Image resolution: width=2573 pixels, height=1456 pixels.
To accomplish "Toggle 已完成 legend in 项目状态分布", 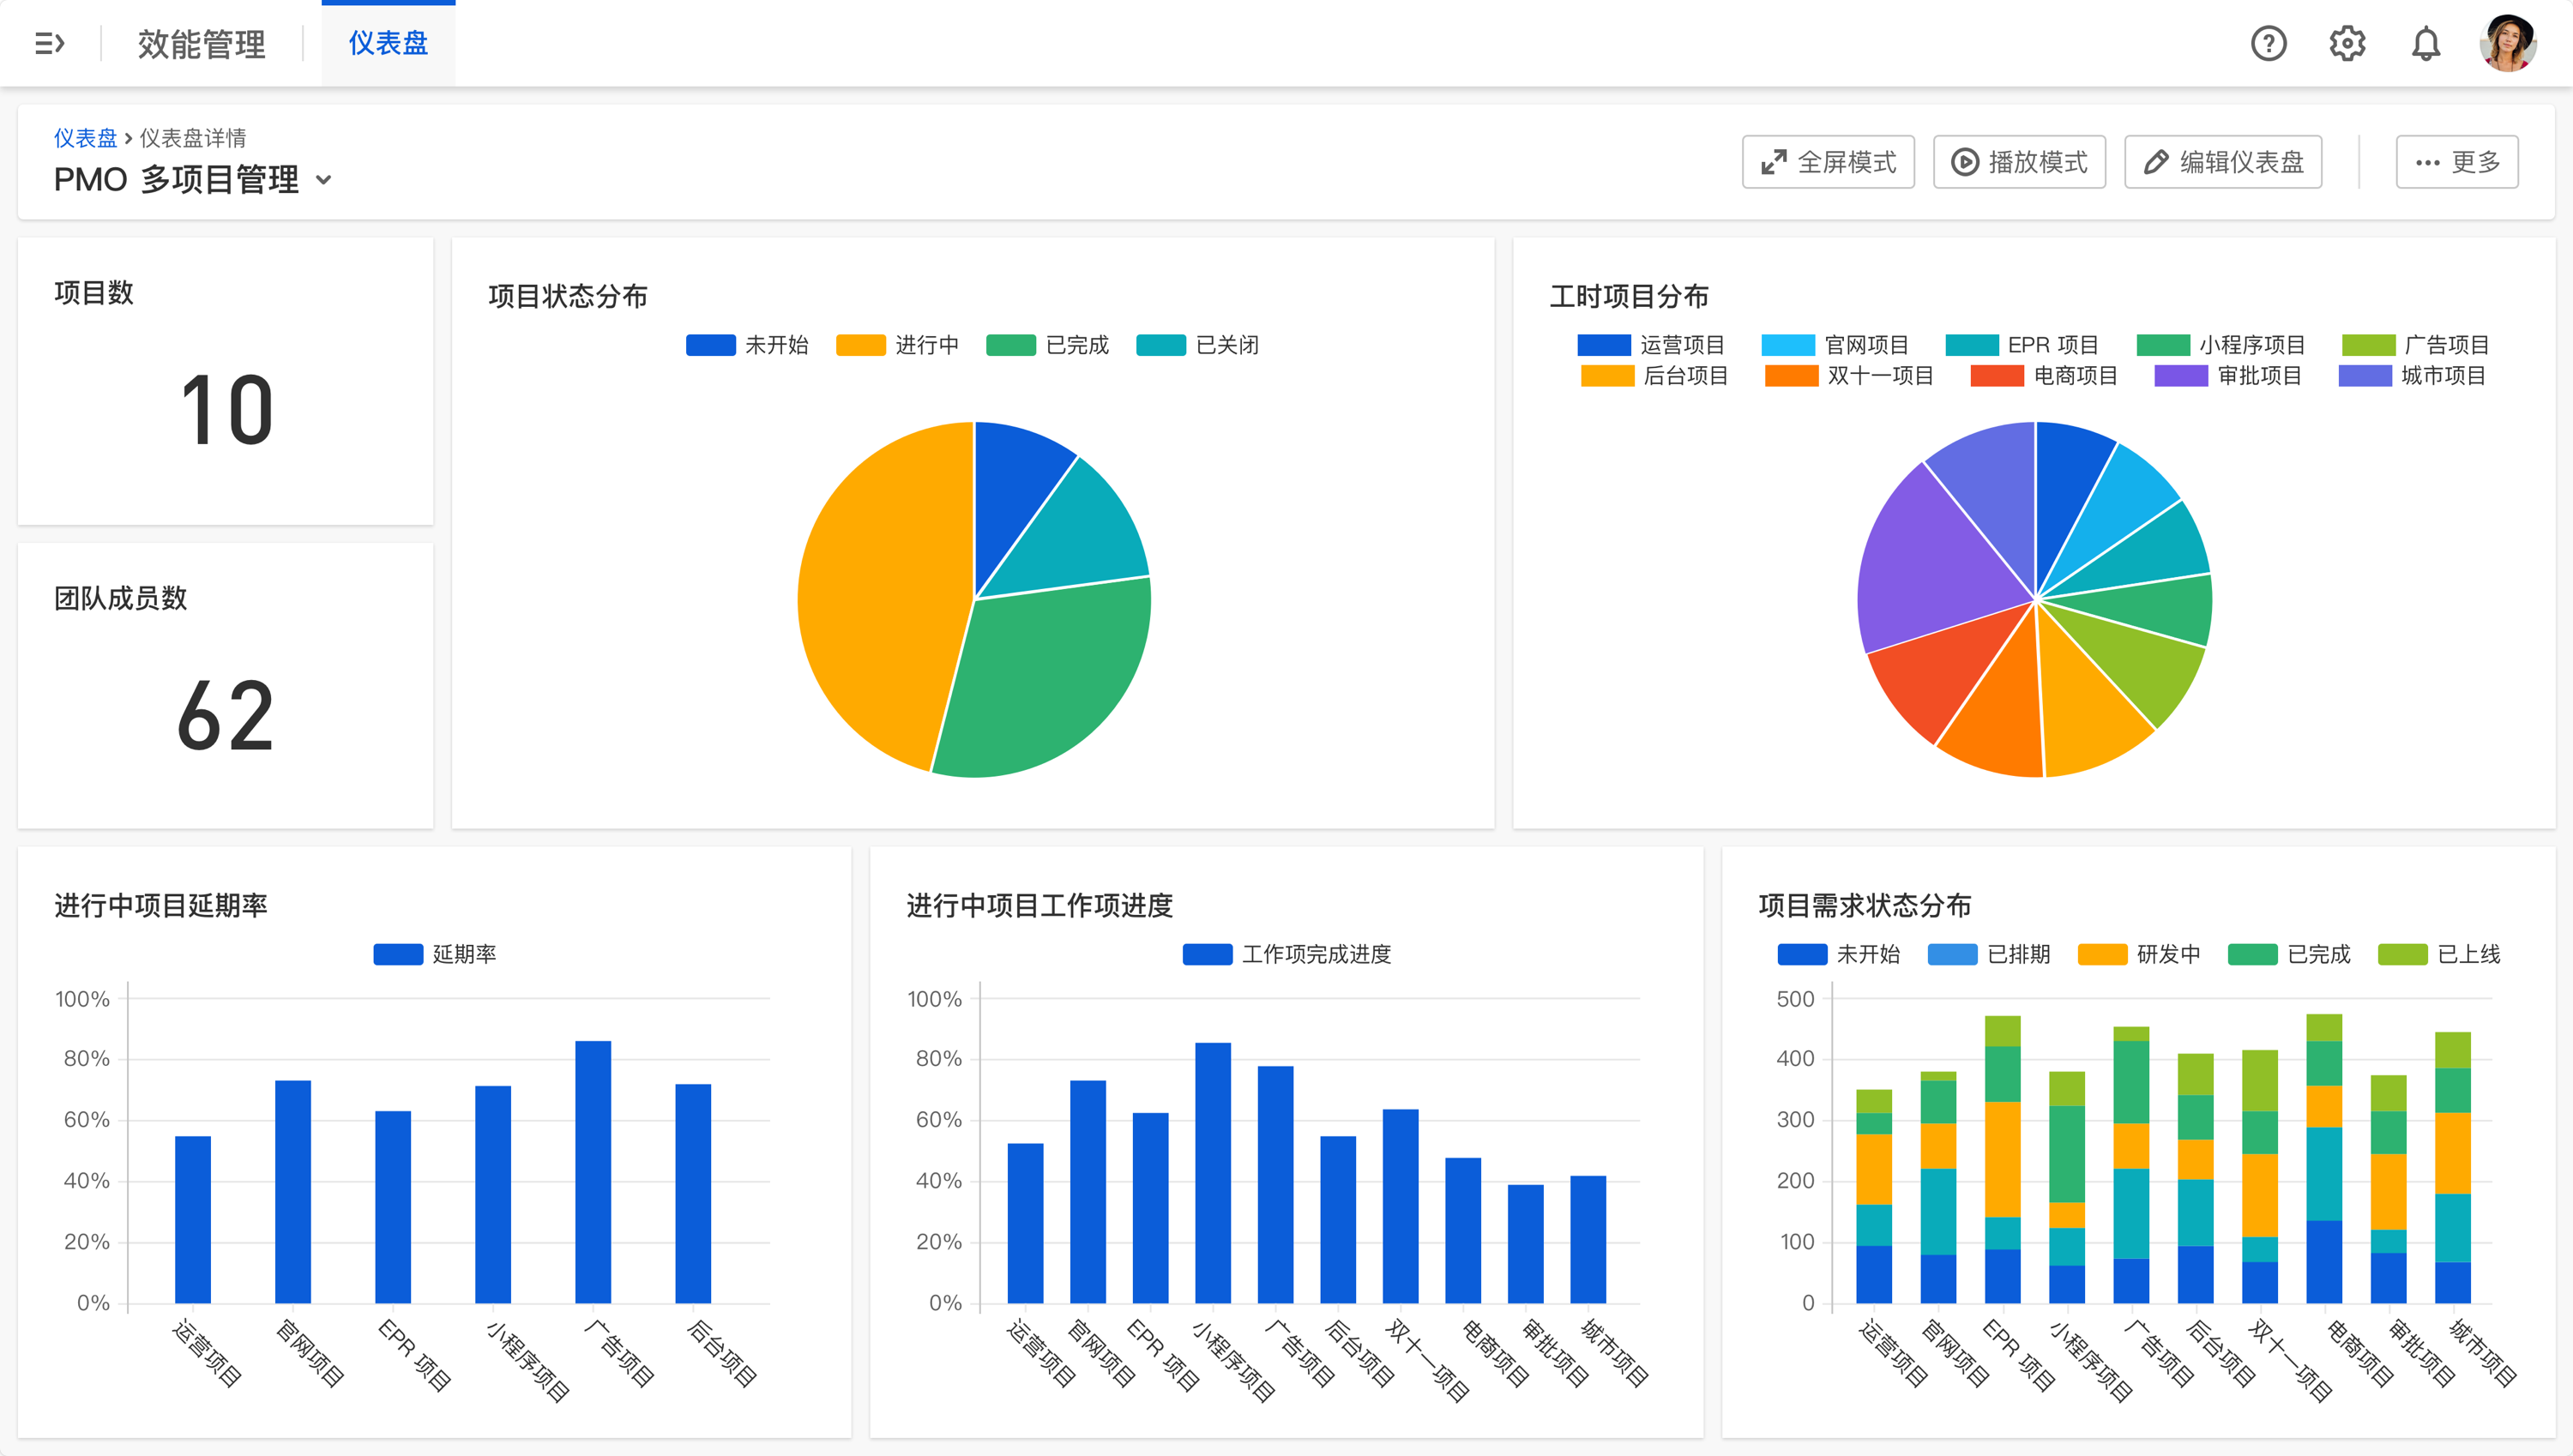I will [1047, 345].
